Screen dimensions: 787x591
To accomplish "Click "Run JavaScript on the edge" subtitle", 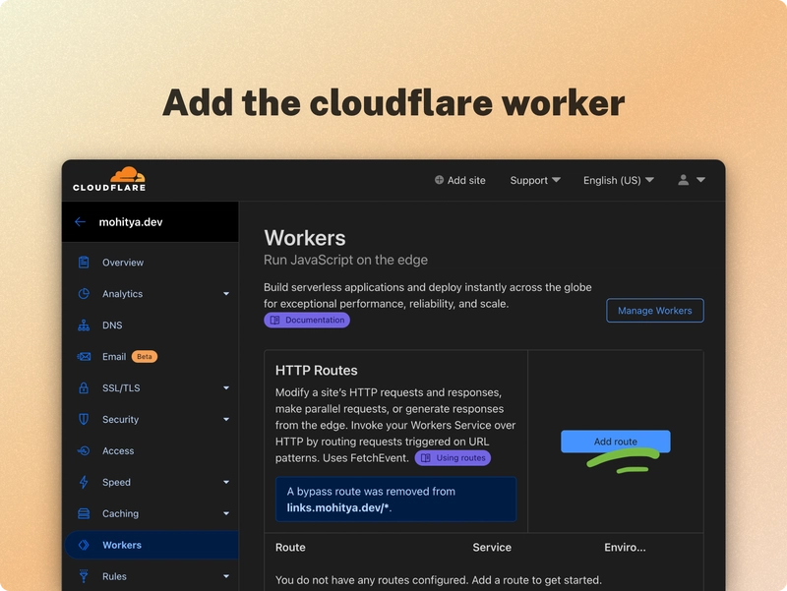I will click(346, 260).
